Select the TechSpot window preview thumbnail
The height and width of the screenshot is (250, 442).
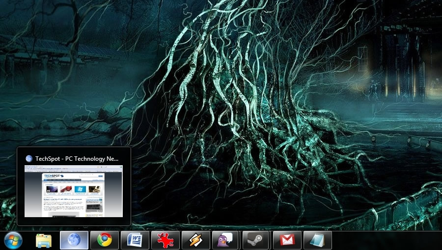74,191
